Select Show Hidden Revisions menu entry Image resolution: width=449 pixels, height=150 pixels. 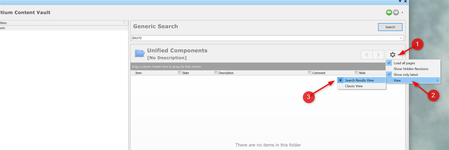pyautogui.click(x=411, y=69)
